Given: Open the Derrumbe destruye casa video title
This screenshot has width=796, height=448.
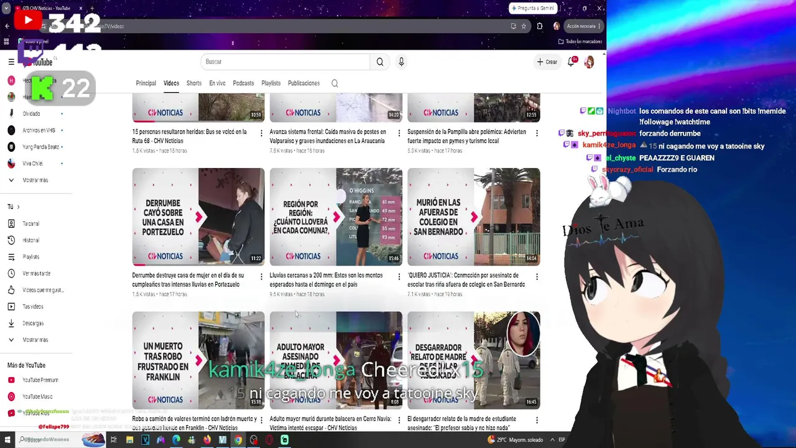Looking at the screenshot, I should [188, 280].
